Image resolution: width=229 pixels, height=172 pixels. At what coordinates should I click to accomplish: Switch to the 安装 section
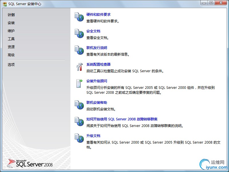11,23
